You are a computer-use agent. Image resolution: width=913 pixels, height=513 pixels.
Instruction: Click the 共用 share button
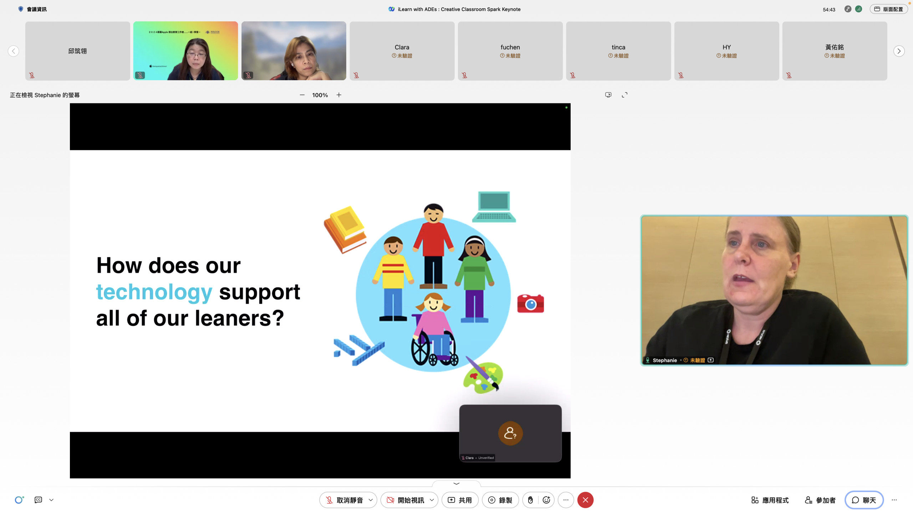pyautogui.click(x=460, y=500)
